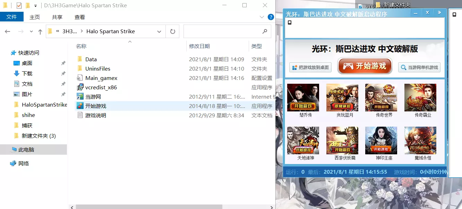The height and width of the screenshot is (209, 462).
Task: Sort files by 修改日期 column header
Action: click(199, 46)
